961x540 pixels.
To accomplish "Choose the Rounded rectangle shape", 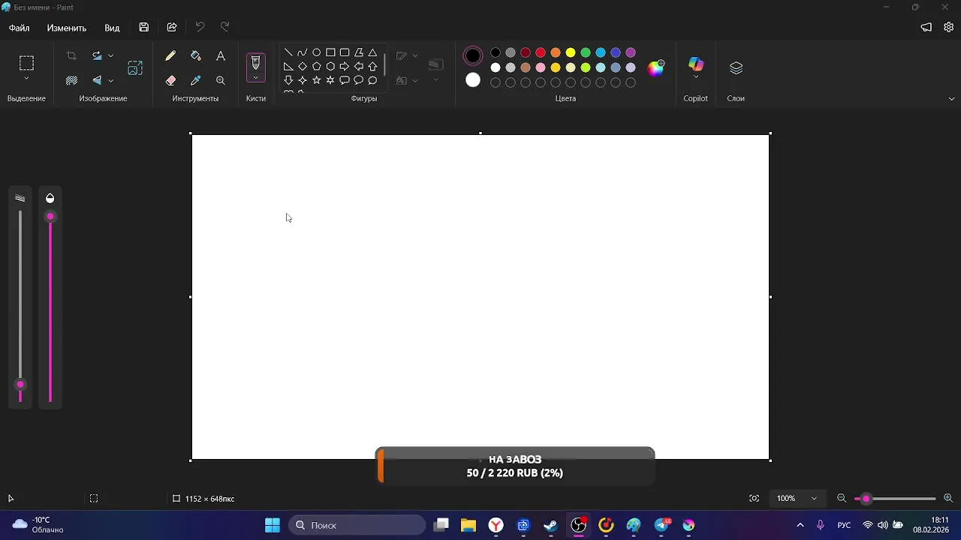I will point(345,52).
